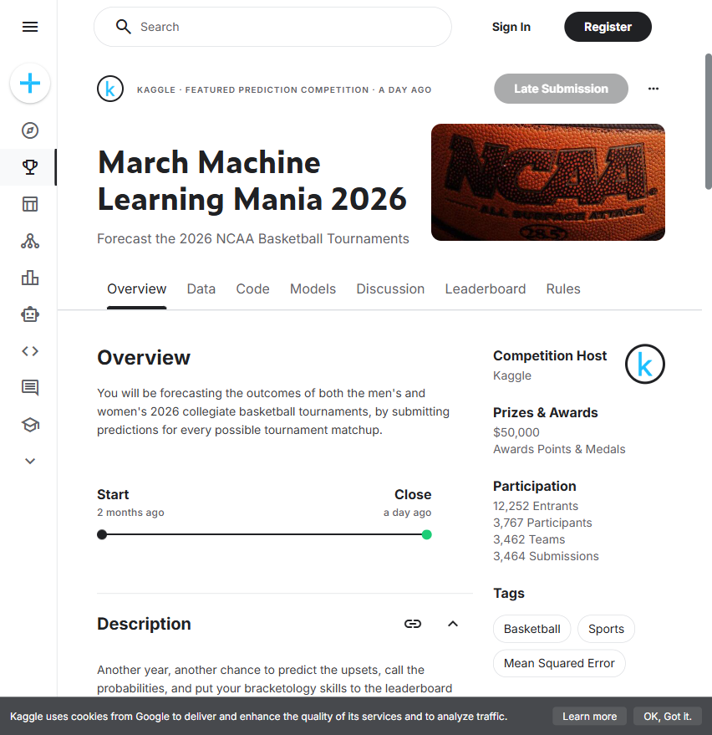The height and width of the screenshot is (735, 712).
Task: Open the hamburger menu in the sidebar
Action: (x=30, y=27)
